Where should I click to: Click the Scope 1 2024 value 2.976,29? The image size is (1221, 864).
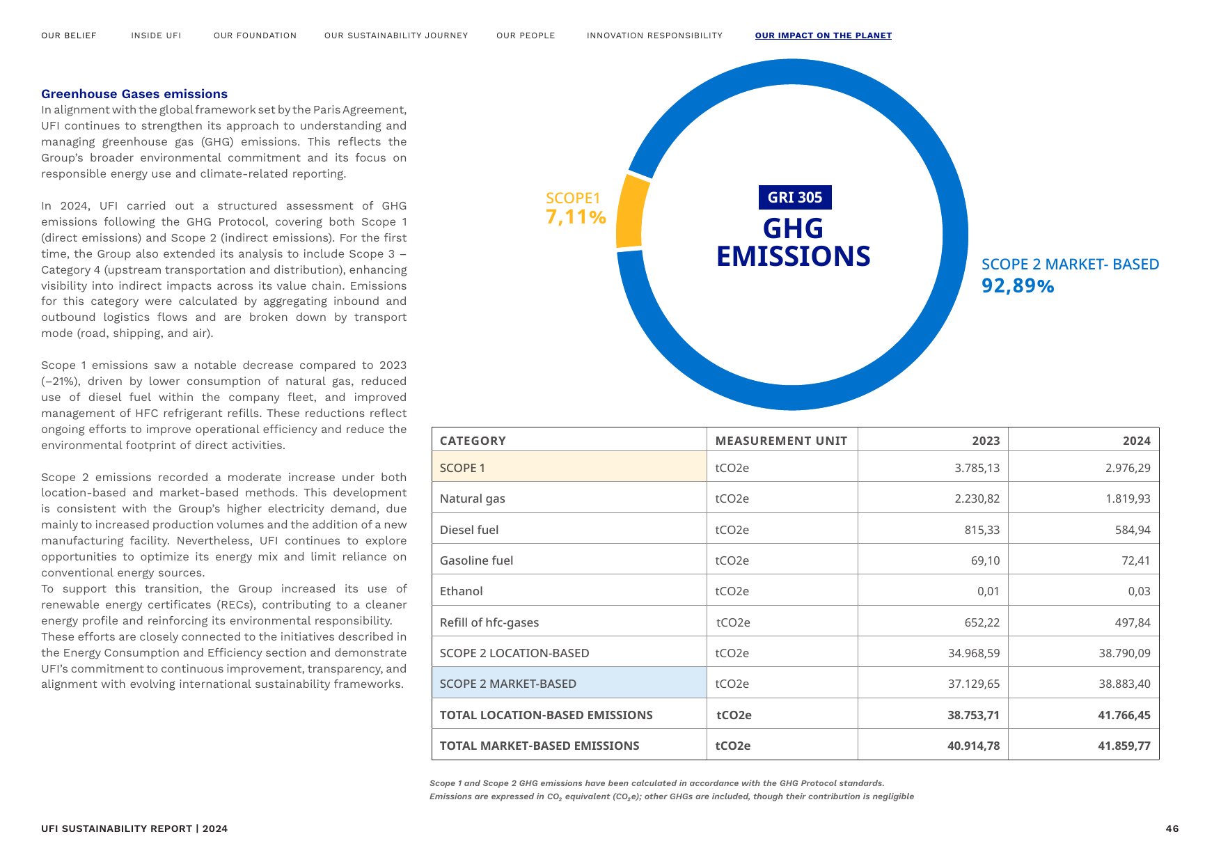pyautogui.click(x=1128, y=468)
